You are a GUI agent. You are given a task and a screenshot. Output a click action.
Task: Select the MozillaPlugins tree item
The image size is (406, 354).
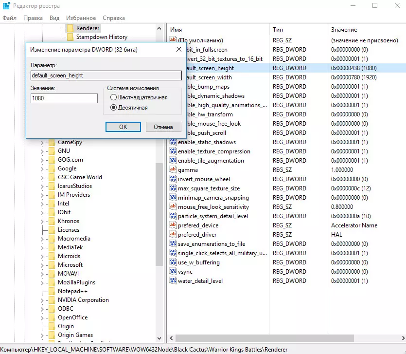click(x=76, y=282)
